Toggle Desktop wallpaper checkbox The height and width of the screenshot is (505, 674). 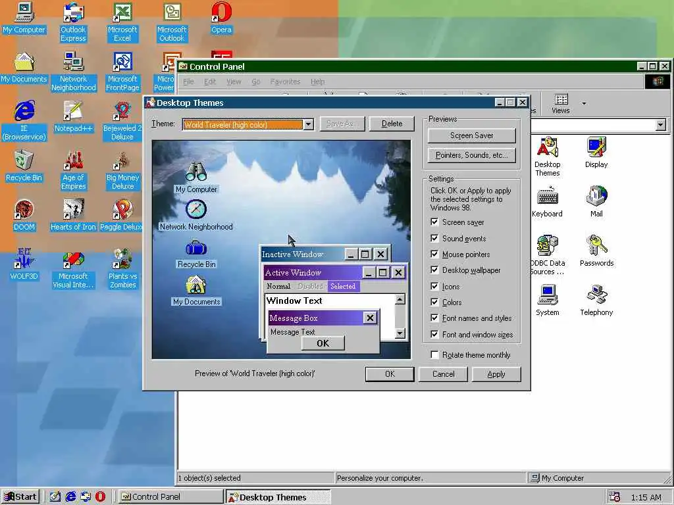pyautogui.click(x=434, y=270)
